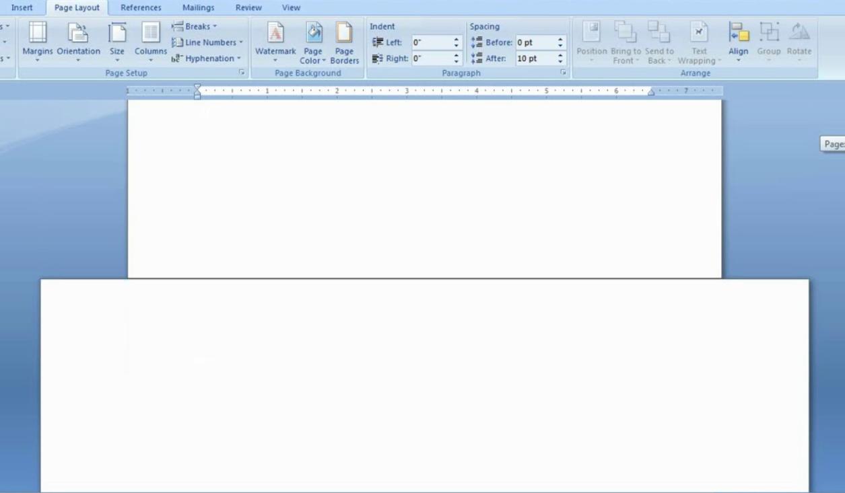Open Paragraph dialog launcher
Screen dimensions: 845x493
point(563,73)
